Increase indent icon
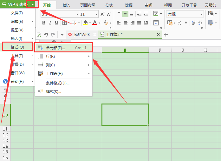This screenshot has height=161, width=221. 146,14
